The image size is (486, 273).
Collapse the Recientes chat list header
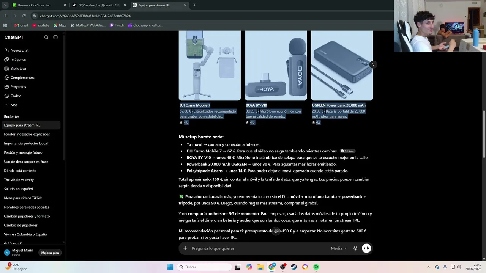[12, 116]
